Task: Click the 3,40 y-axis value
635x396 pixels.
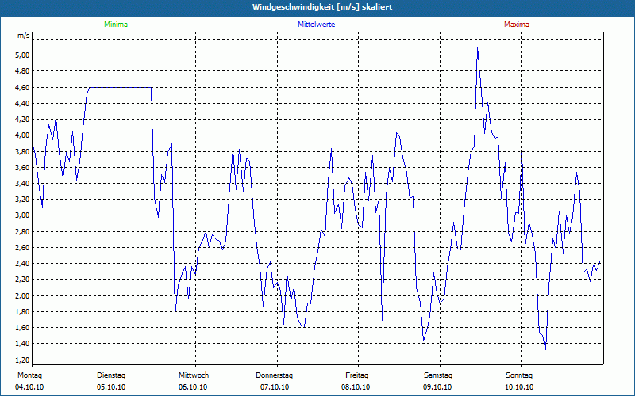Action: pos(23,184)
